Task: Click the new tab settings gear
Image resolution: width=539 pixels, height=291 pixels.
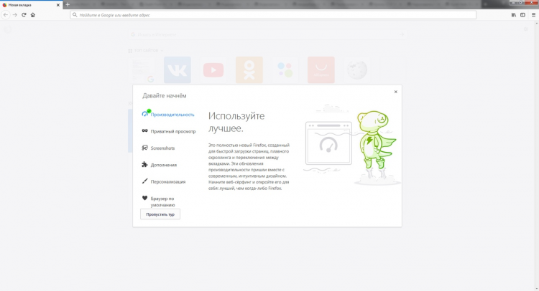Action: tap(525, 29)
